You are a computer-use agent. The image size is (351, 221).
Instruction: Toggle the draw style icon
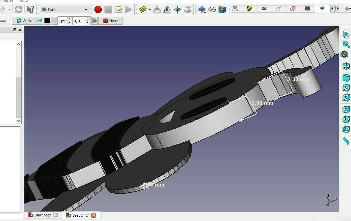point(344,54)
